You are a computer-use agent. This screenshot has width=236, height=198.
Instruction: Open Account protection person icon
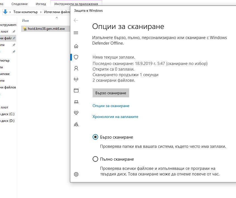tap(76, 68)
